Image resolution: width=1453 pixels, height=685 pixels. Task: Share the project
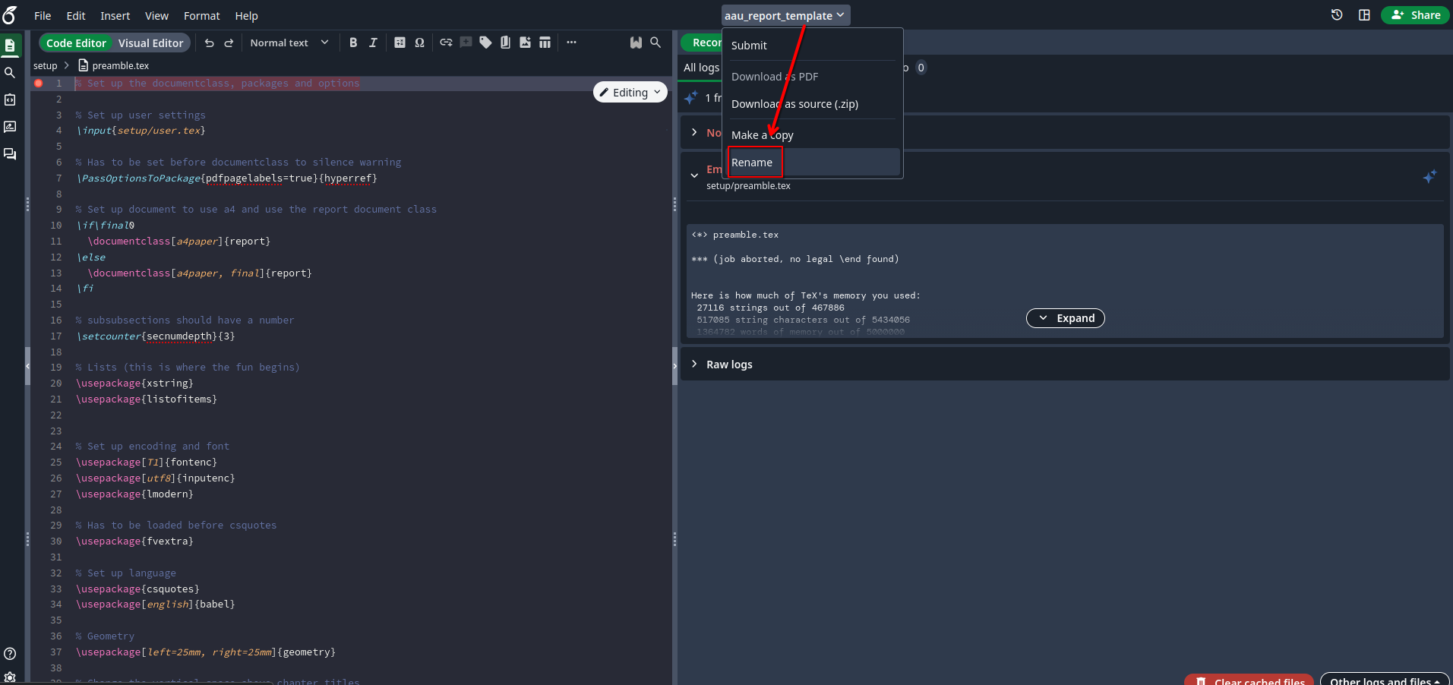click(1415, 15)
